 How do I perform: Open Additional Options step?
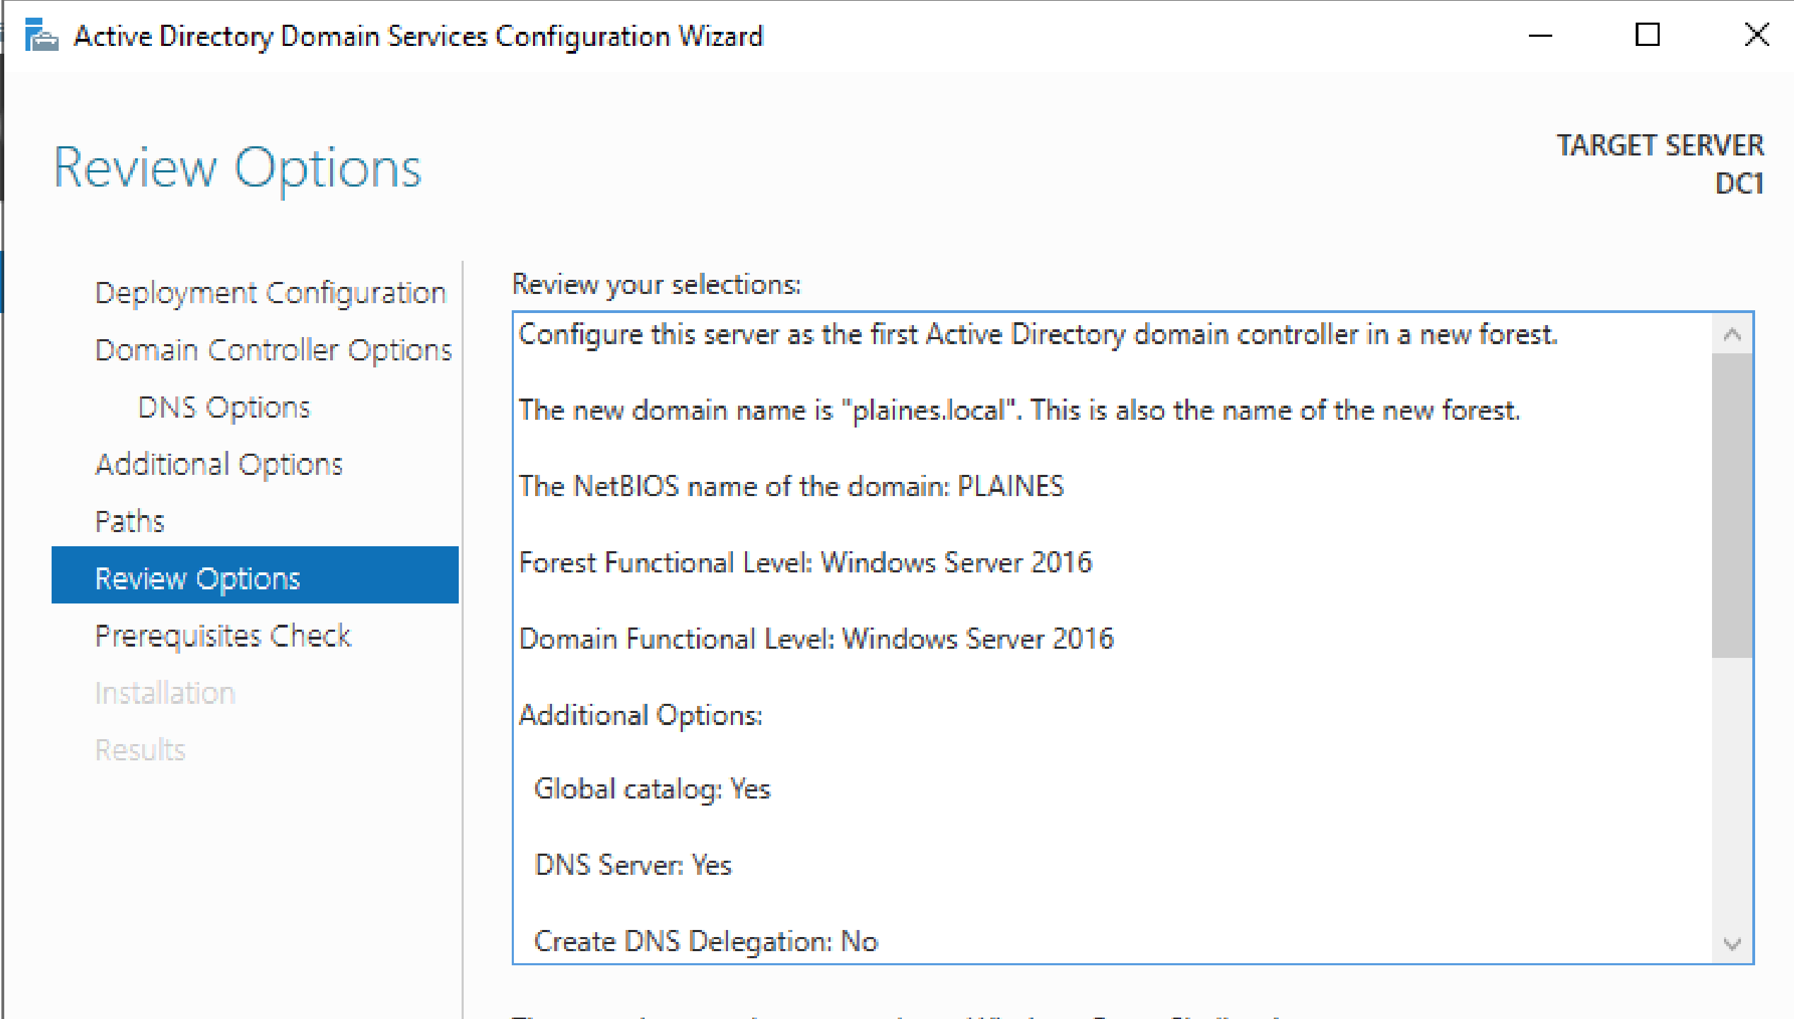(219, 464)
